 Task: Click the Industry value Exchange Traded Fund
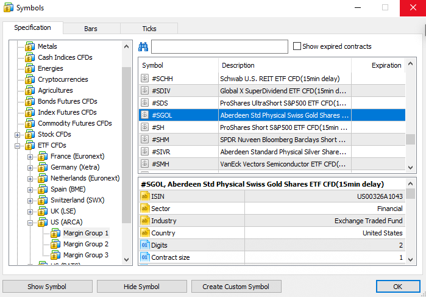click(368, 221)
